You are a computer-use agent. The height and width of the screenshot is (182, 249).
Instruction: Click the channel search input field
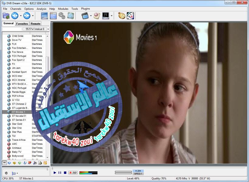tap(12, 29)
